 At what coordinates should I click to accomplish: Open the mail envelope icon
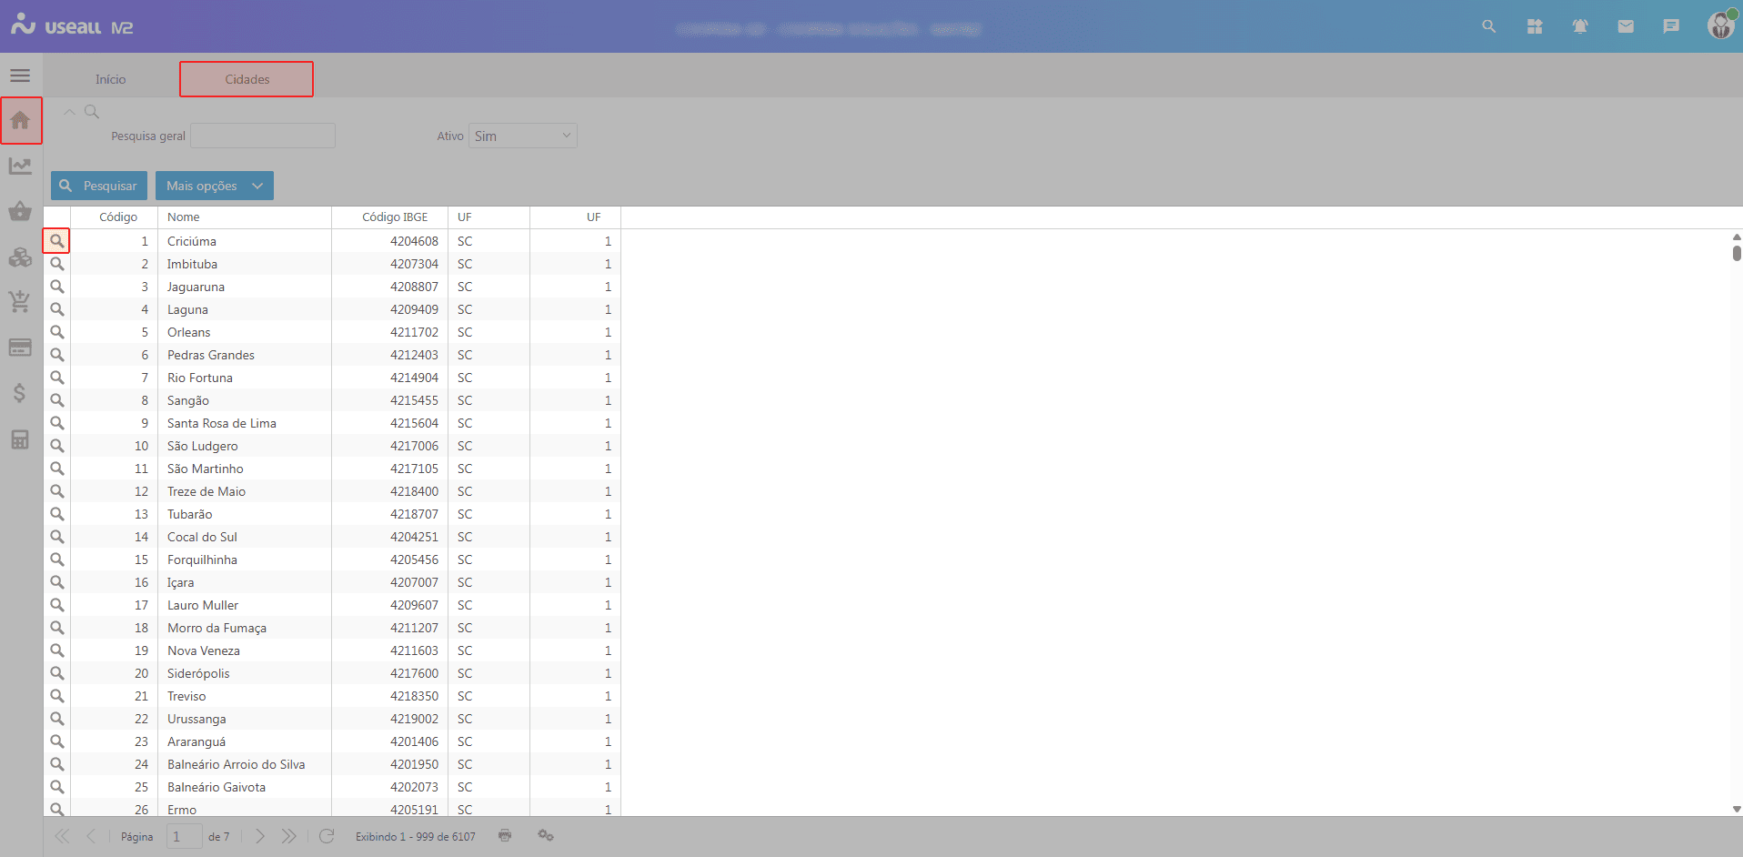pos(1626,26)
